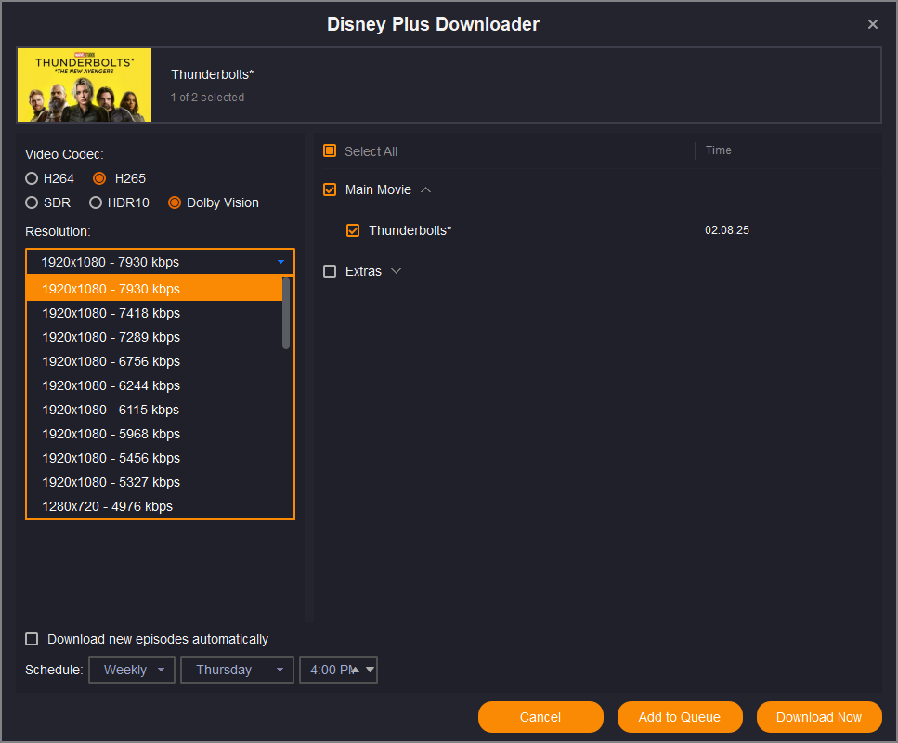The image size is (898, 743).
Task: Close the Disney Plus Downloader dialog
Action: click(x=872, y=24)
